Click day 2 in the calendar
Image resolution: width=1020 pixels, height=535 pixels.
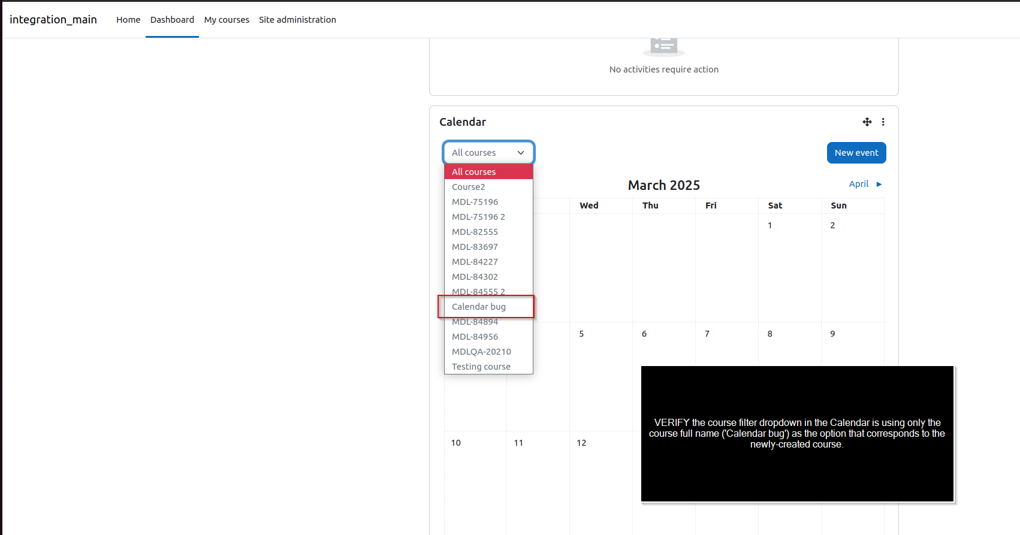point(832,225)
